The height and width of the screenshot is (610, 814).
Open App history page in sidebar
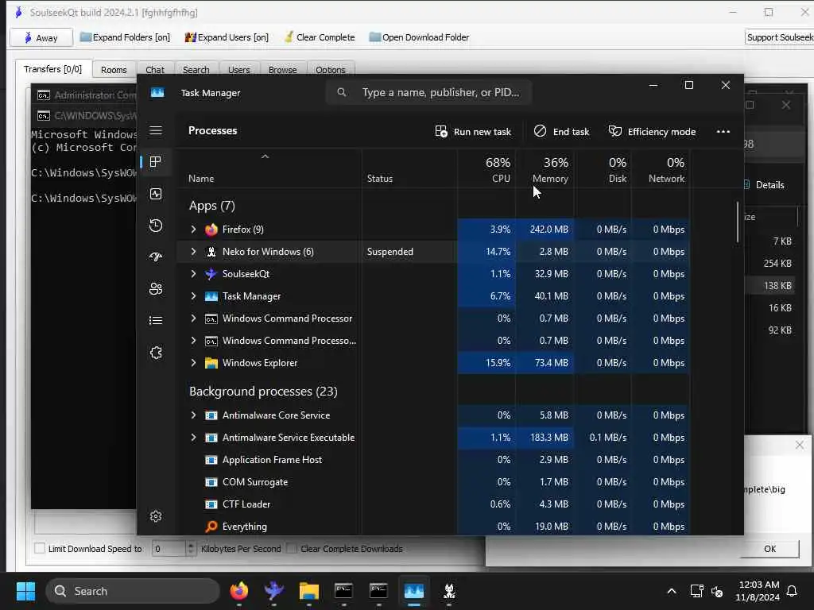[x=156, y=226]
